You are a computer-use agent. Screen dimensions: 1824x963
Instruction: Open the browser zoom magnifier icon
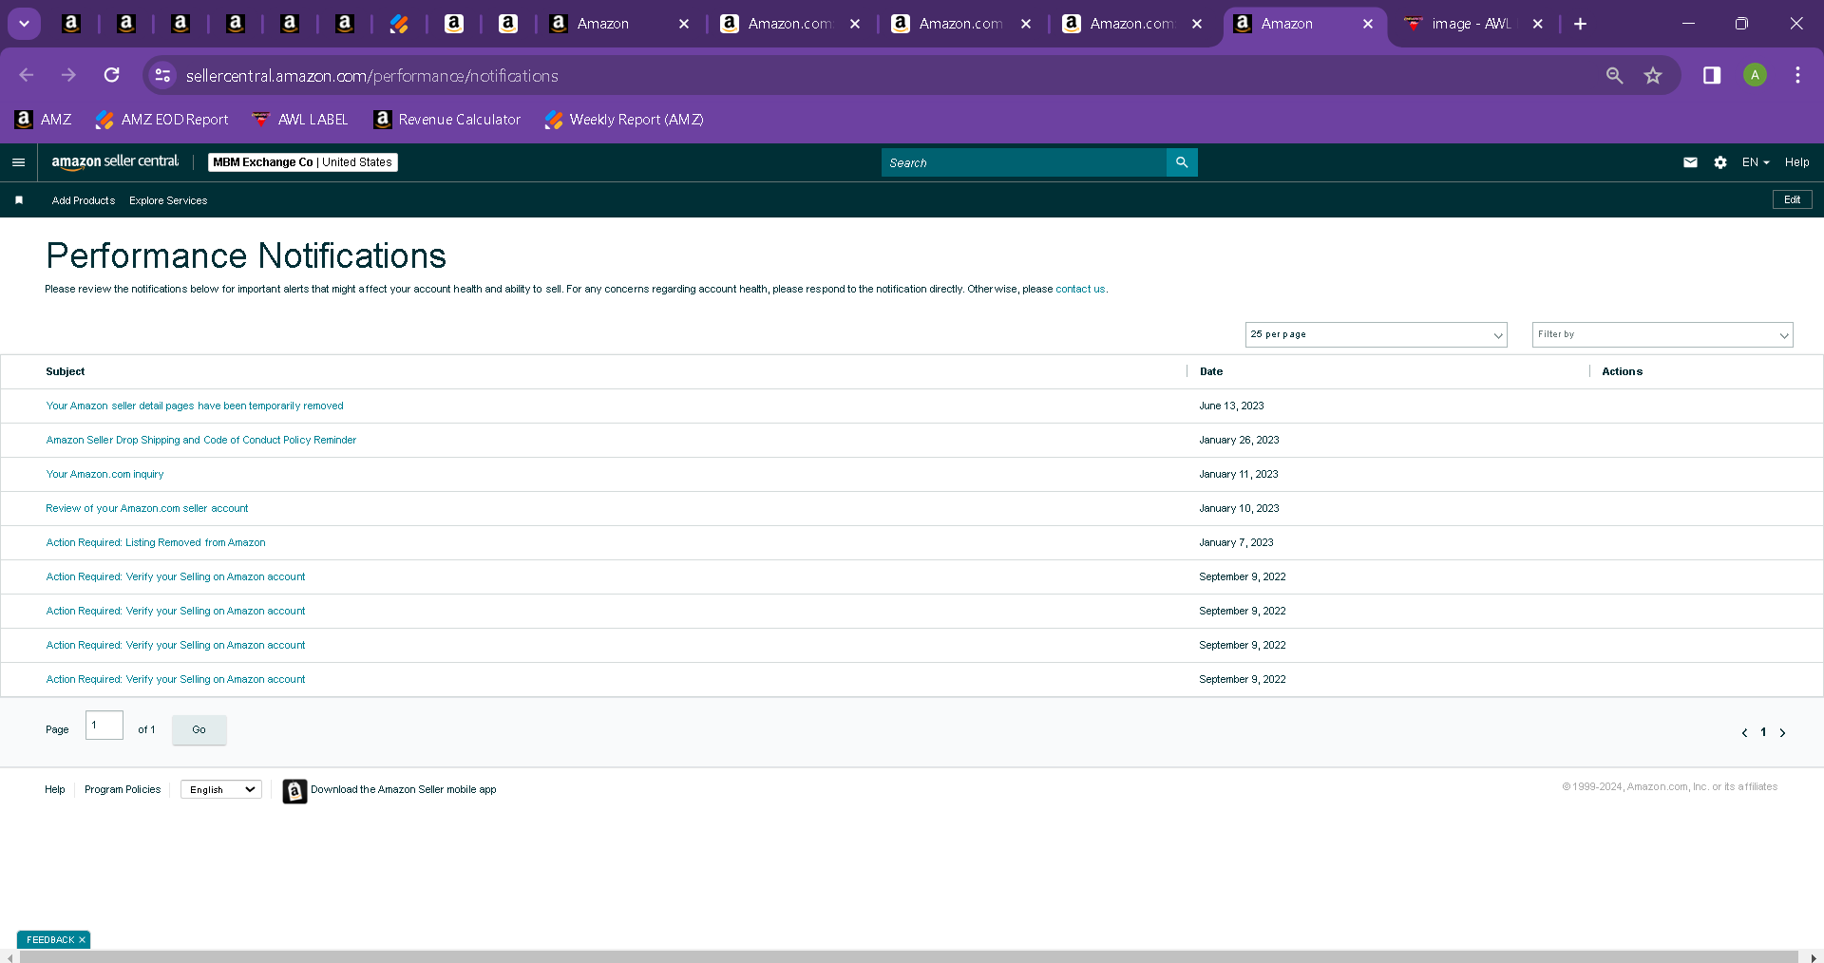coord(1614,75)
